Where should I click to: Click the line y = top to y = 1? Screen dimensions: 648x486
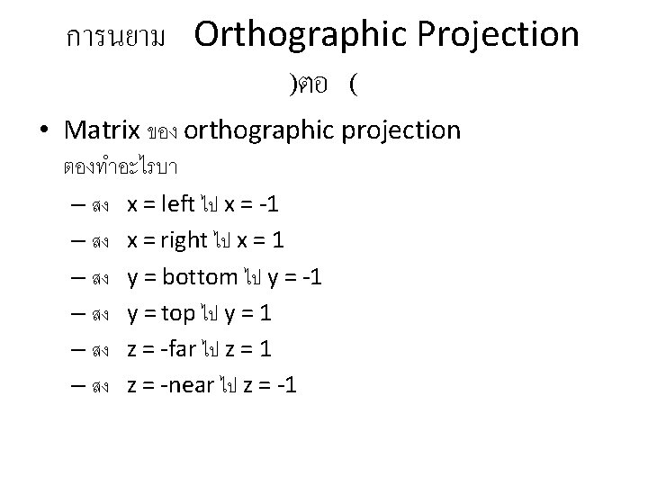click(x=200, y=313)
